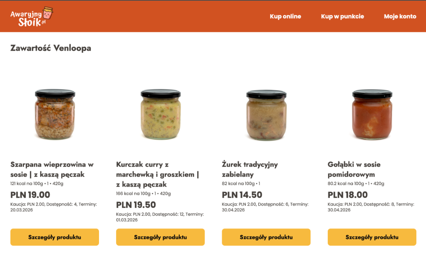Show Szczegóły produktu for Żurek tradycyjny

tap(266, 237)
